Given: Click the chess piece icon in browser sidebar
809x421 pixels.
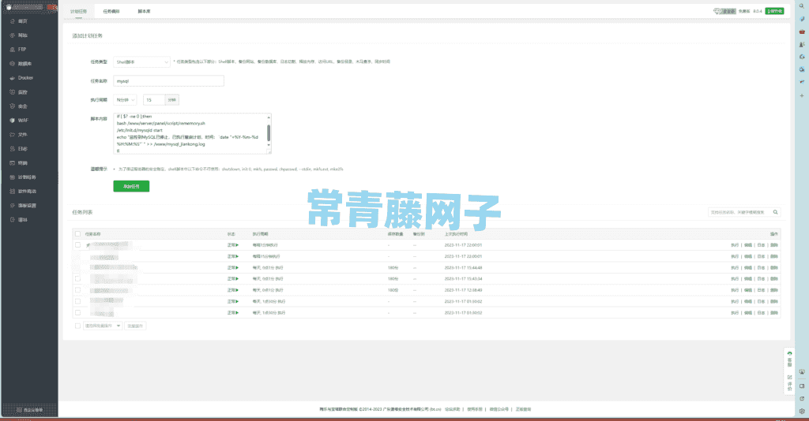Looking at the screenshot, I should (x=802, y=44).
